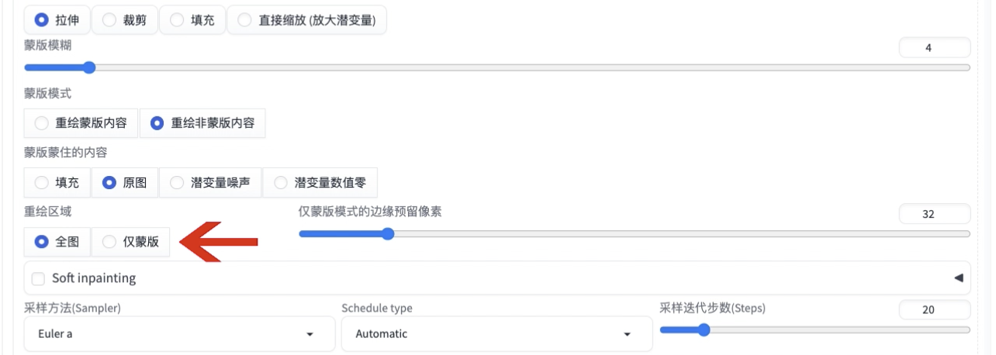Switch inpaint area to 仅蒙版
Image resolution: width=996 pixels, height=355 pixels.
pyautogui.click(x=130, y=242)
